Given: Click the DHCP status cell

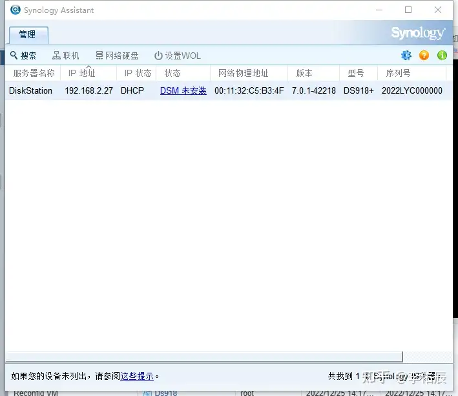Looking at the screenshot, I should (132, 91).
